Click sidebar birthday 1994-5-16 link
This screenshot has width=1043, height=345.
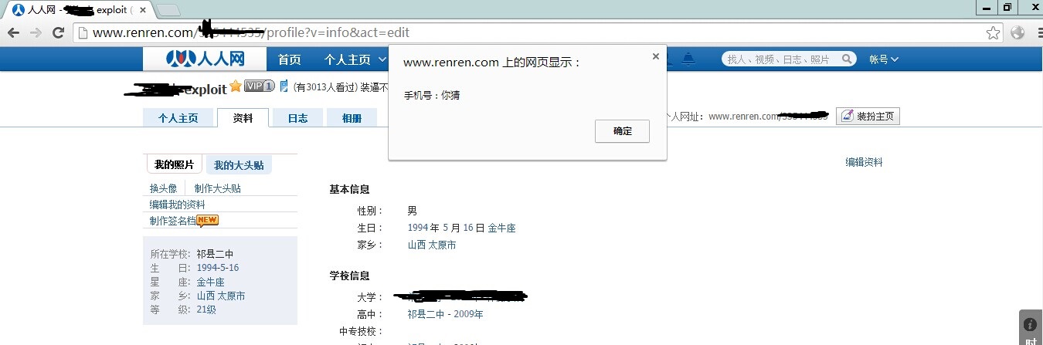pos(218,268)
